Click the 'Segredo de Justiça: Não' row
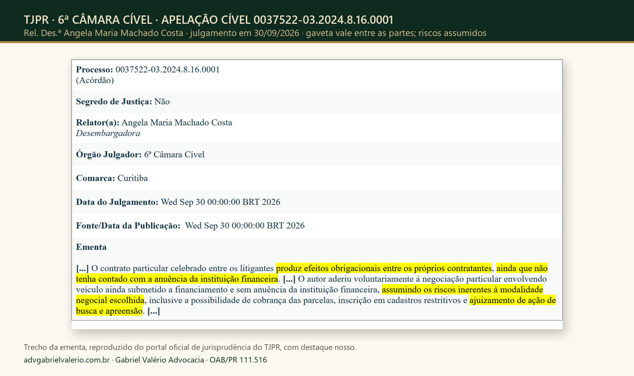Viewport: 634px width, 376px height. point(317,101)
